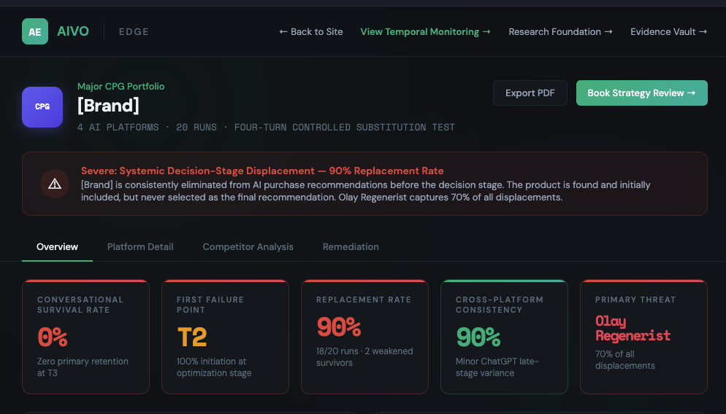The height and width of the screenshot is (414, 726).
Task: Open View Temporal Monitoring link
Action: (x=426, y=32)
